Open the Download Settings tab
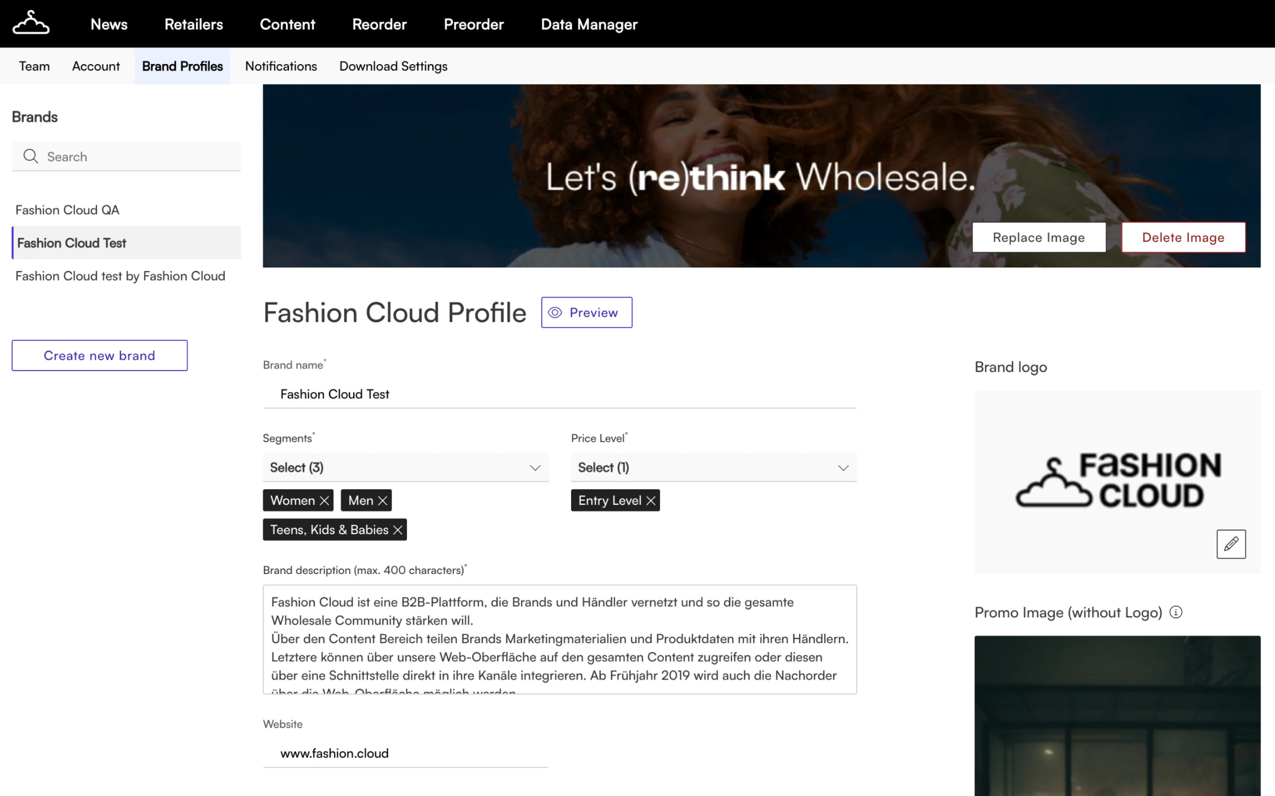The height and width of the screenshot is (796, 1275). 393,66
